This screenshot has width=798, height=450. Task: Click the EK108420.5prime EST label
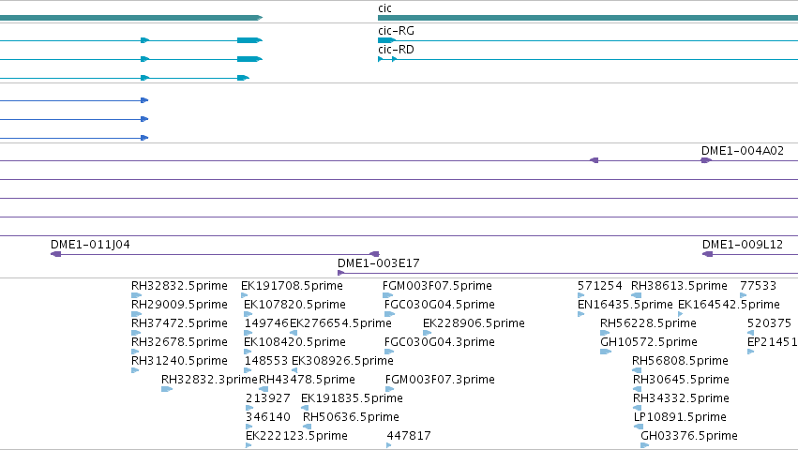point(294,341)
